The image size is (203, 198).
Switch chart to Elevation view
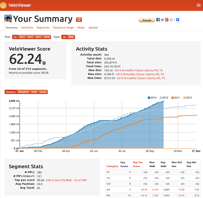tap(23, 92)
